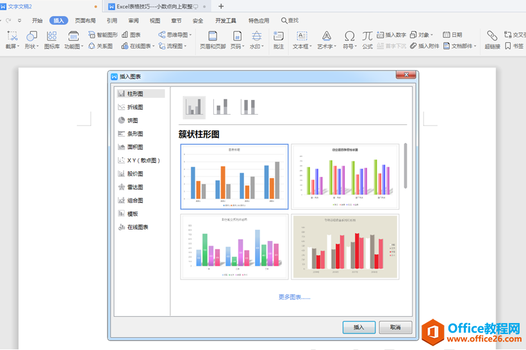526x350 pixels.
Task: Select 模板 template category
Action: (x=140, y=213)
